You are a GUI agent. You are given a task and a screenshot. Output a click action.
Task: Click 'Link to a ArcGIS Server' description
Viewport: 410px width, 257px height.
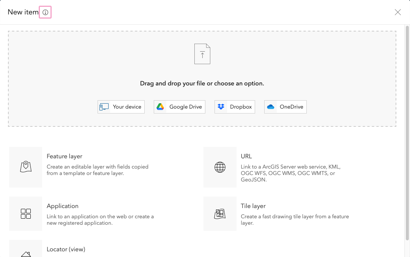tap(290, 173)
